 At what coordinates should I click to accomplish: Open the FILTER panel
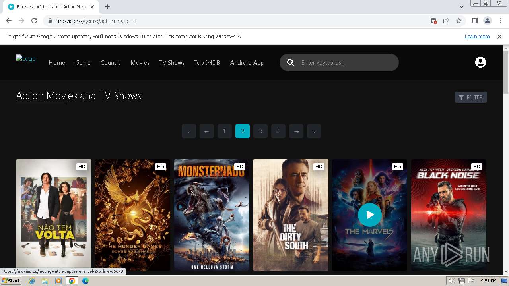point(471,97)
